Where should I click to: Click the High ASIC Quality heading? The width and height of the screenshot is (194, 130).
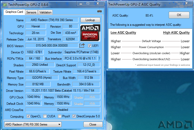tap(176, 33)
